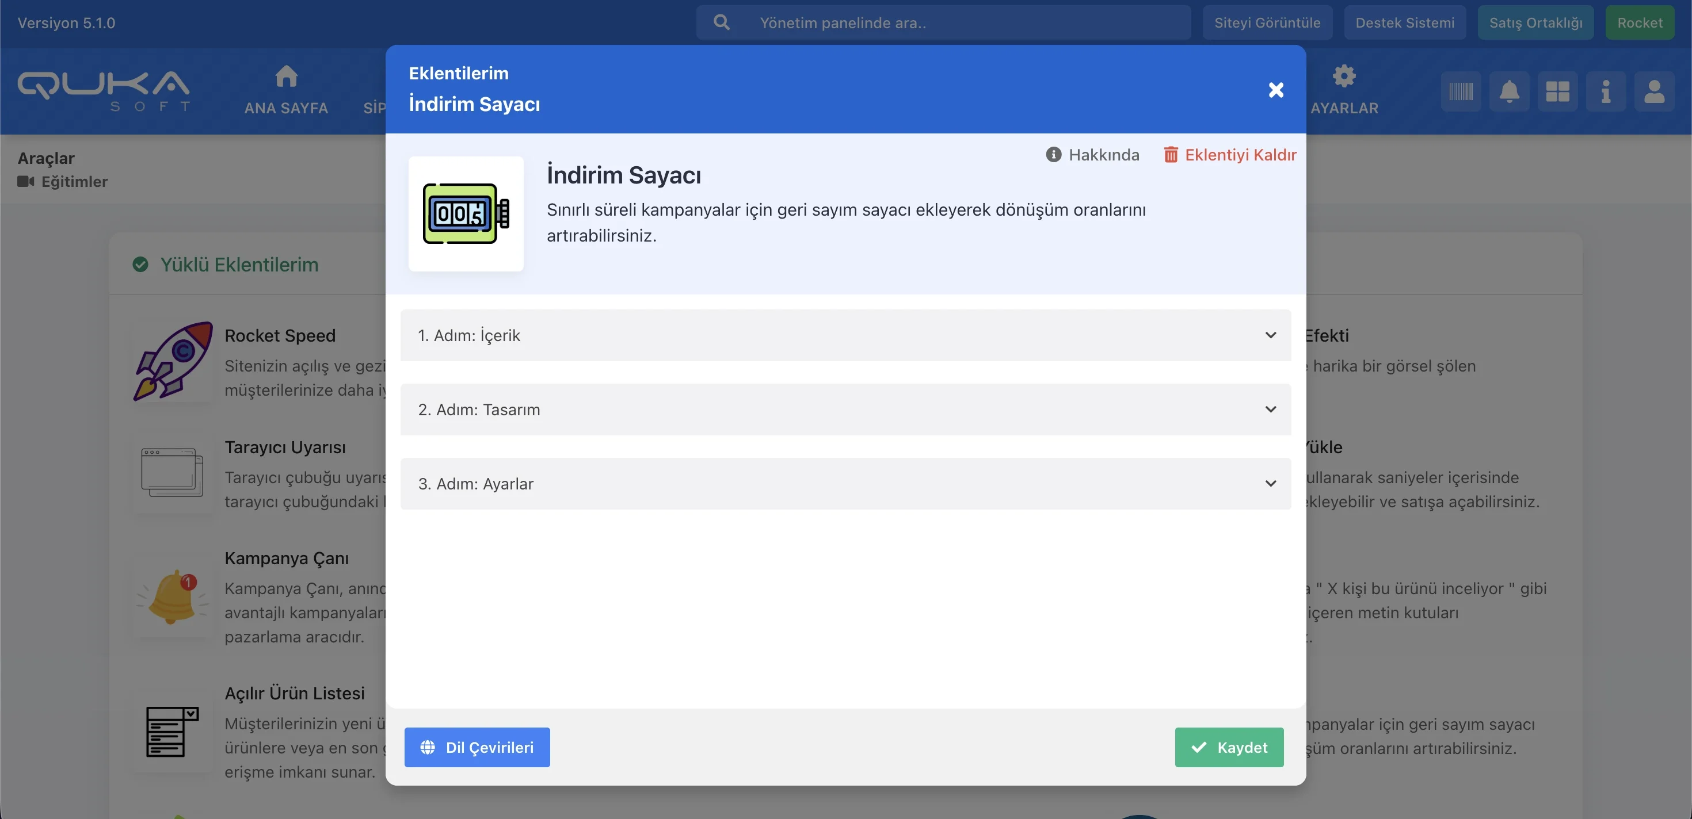Click the Ayarlar gear icon
The height and width of the screenshot is (819, 1692).
tap(1344, 77)
